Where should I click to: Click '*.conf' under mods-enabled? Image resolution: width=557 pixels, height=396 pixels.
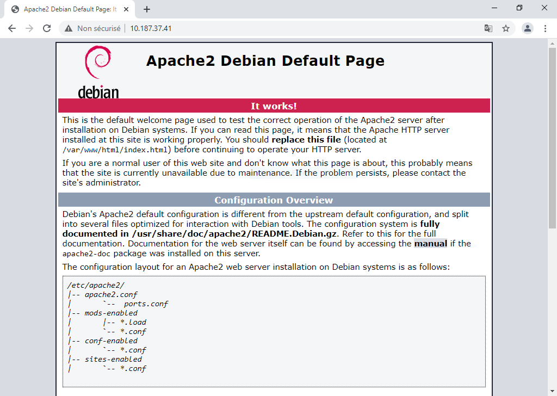coord(133,331)
